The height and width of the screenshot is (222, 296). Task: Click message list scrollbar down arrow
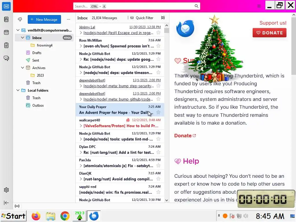click(166, 200)
